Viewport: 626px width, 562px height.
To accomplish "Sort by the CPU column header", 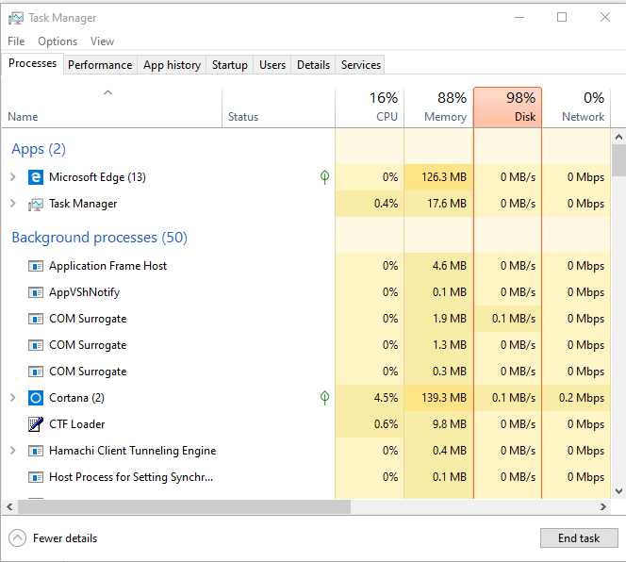I will [x=370, y=107].
